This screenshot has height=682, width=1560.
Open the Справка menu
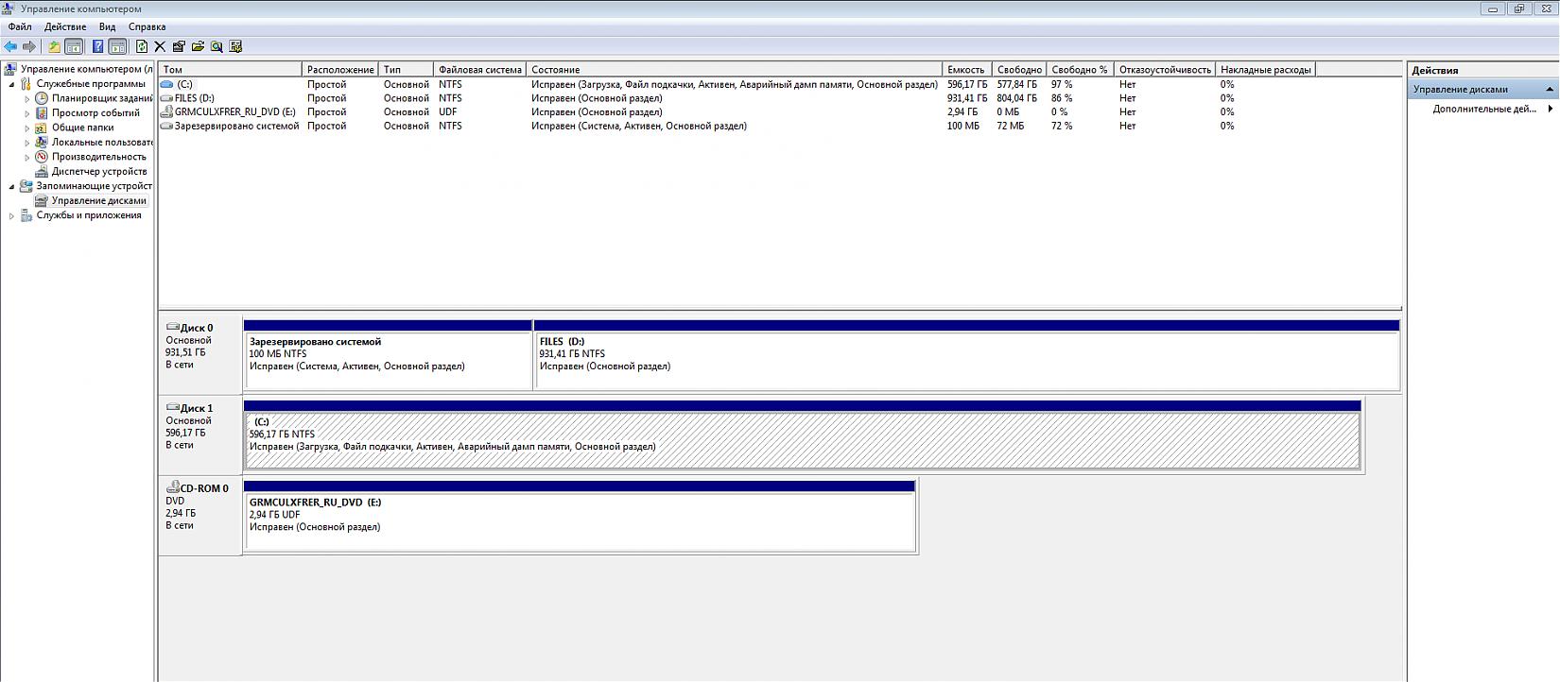[x=147, y=26]
